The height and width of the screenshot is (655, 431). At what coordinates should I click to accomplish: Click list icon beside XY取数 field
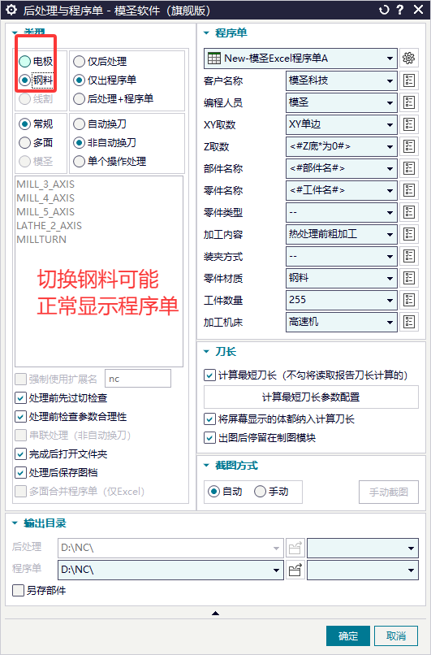(x=409, y=124)
